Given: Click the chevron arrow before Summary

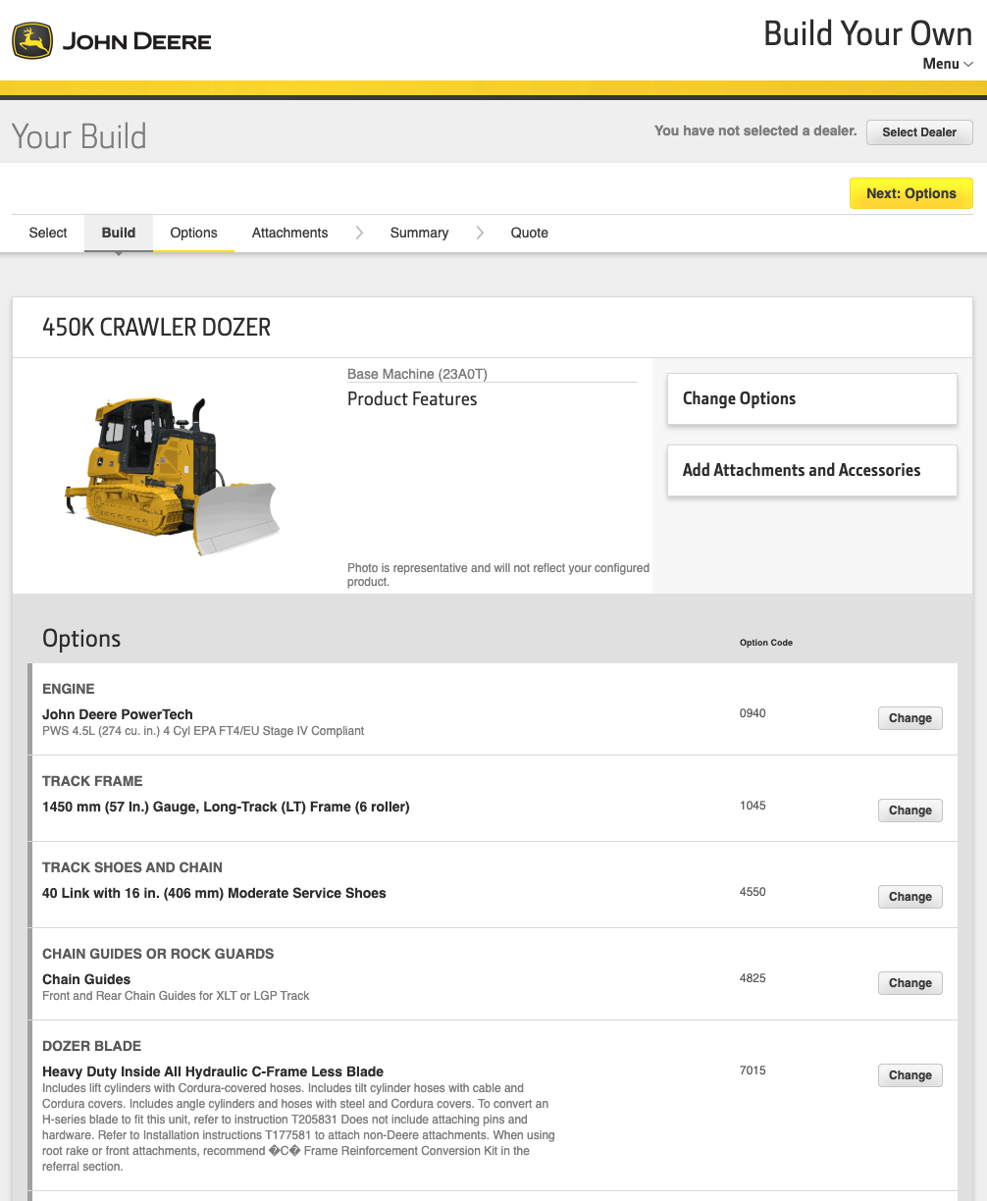Looking at the screenshot, I should tap(359, 233).
